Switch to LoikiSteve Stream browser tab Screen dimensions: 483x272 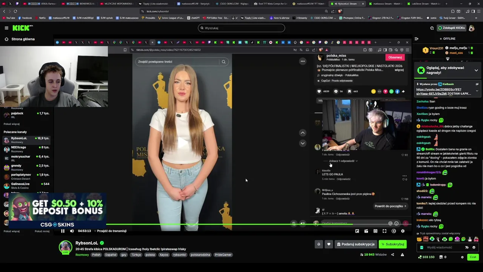[424, 3]
